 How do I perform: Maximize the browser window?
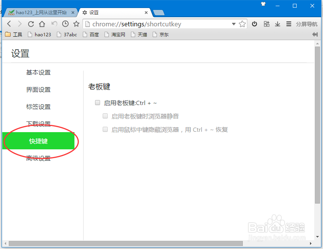click(x=295, y=6)
